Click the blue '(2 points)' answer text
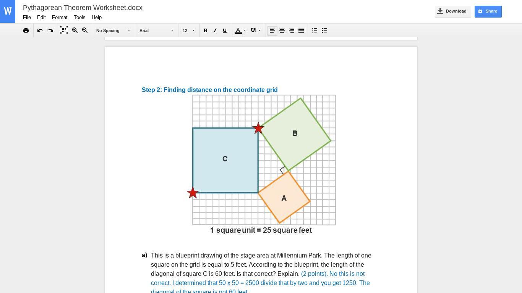The height and width of the screenshot is (293, 522). click(x=314, y=274)
